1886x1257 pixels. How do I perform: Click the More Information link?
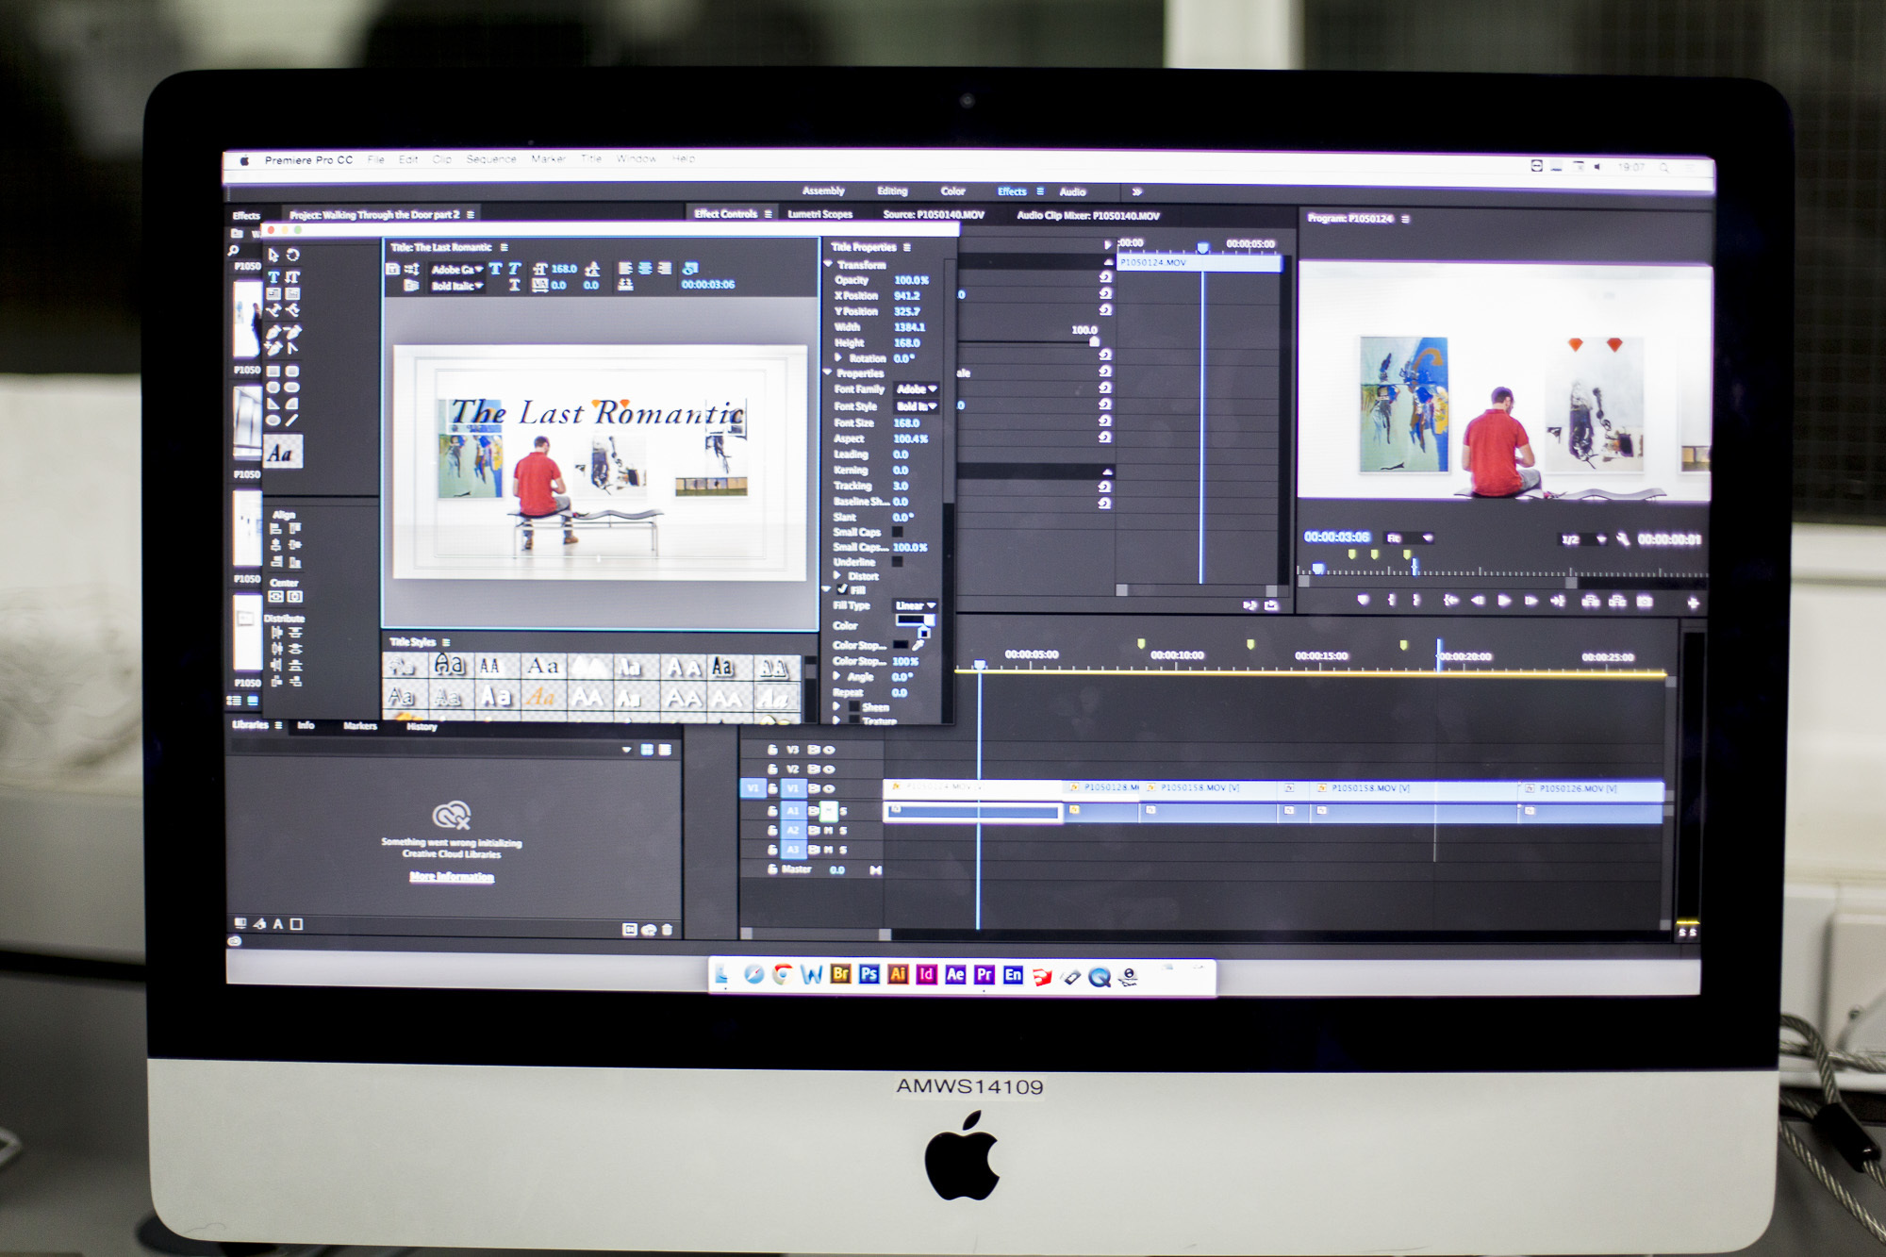[452, 877]
